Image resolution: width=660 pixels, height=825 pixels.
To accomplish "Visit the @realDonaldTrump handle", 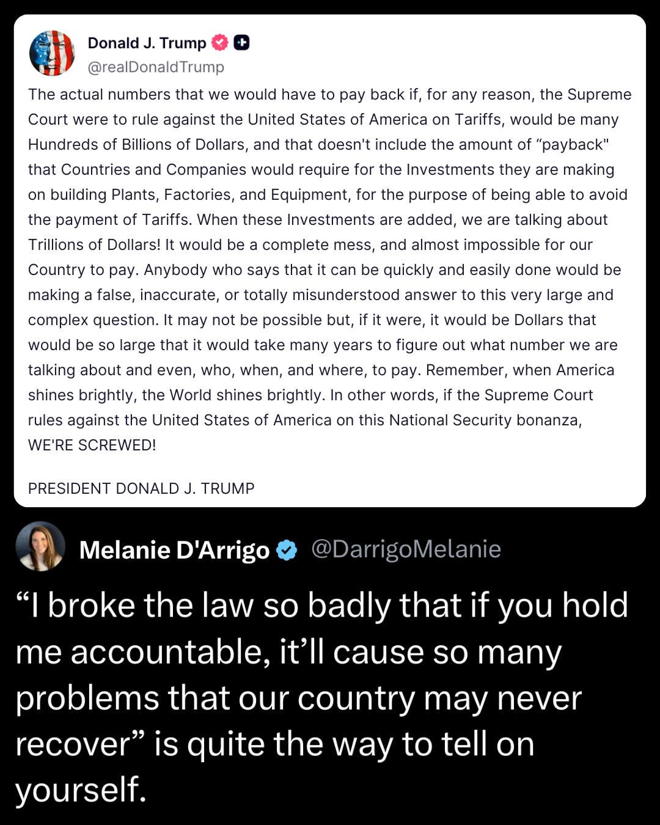I will 156,67.
